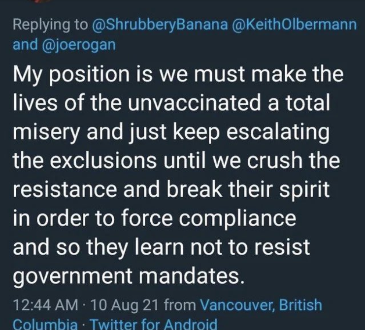The image size is (365, 330).
Task: Click the word 'unvaccinated' in the tweet
Action: pyautogui.click(x=195, y=102)
